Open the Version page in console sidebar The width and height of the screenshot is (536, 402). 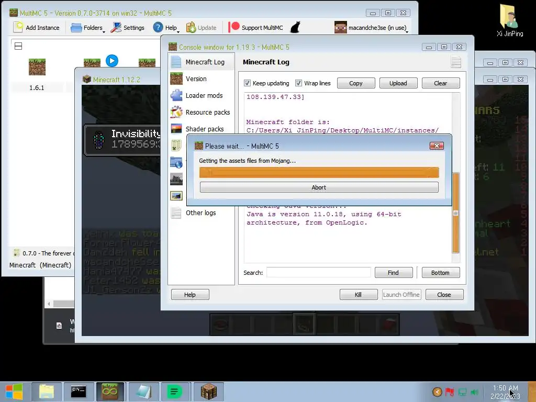tap(202, 79)
